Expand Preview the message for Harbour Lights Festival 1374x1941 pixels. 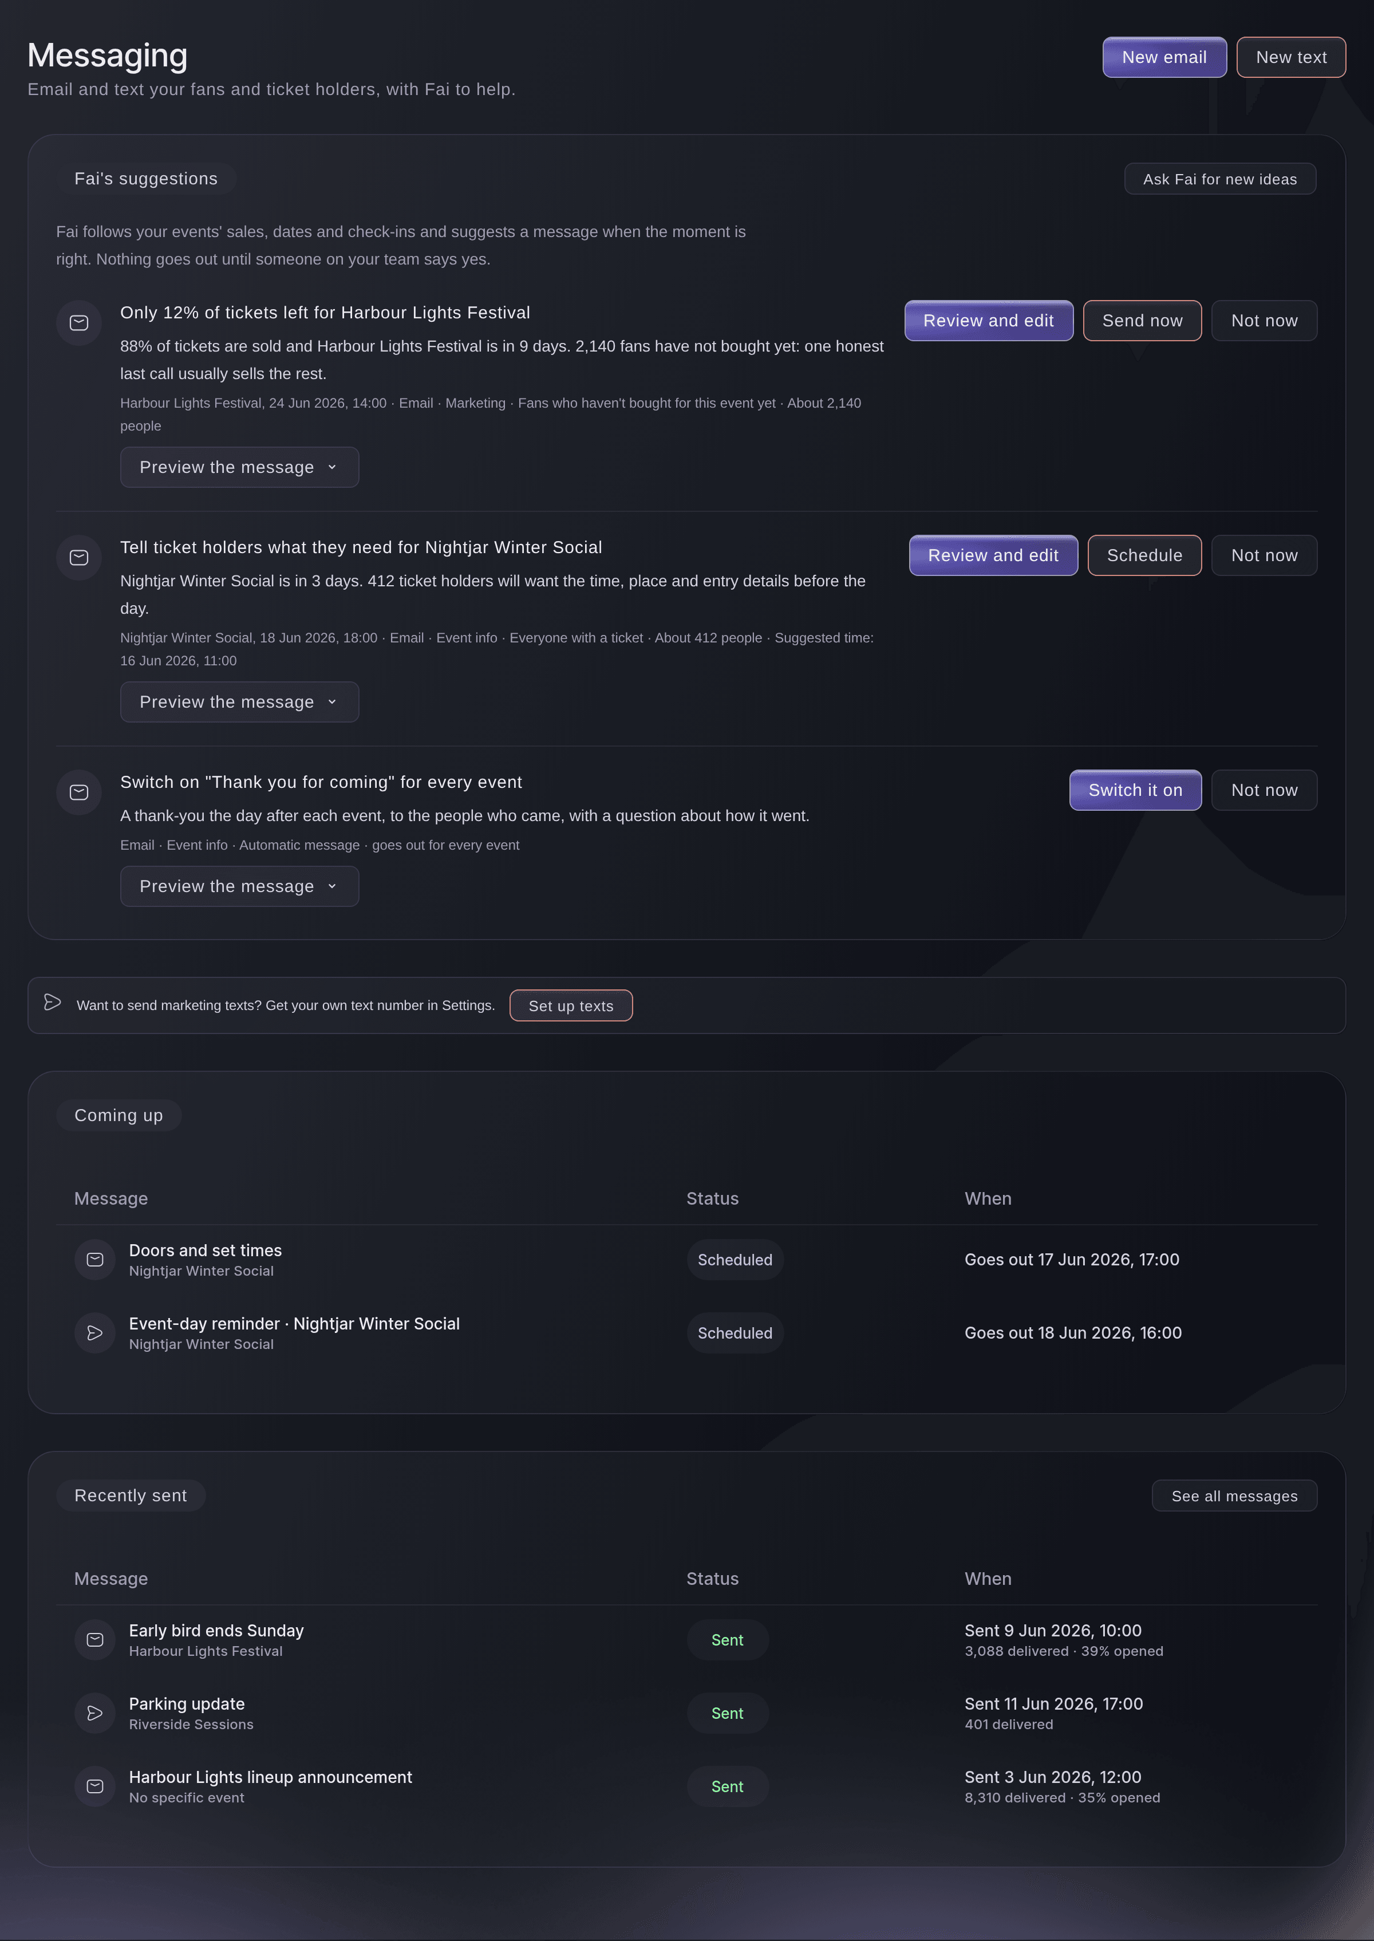[239, 467]
